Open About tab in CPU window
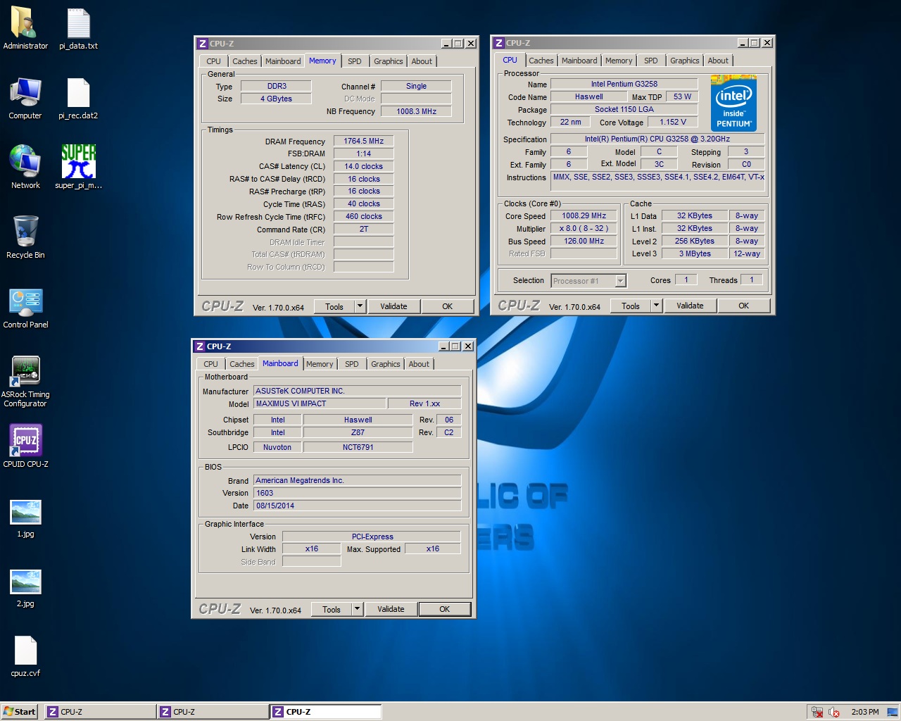Viewport: 901px width, 721px height. pos(718,61)
